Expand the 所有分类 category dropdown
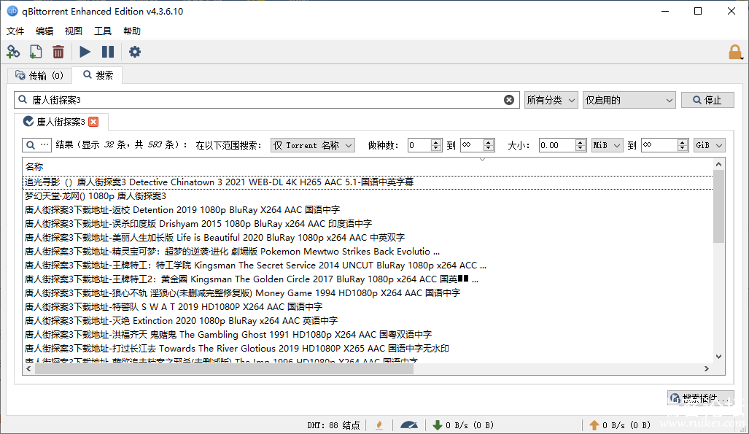 point(551,100)
